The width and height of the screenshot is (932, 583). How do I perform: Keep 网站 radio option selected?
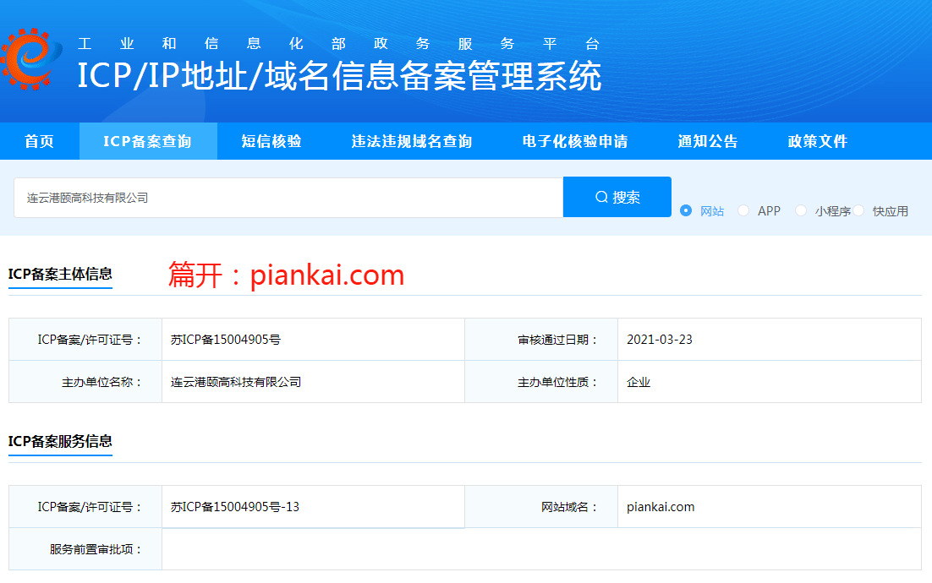(x=685, y=210)
